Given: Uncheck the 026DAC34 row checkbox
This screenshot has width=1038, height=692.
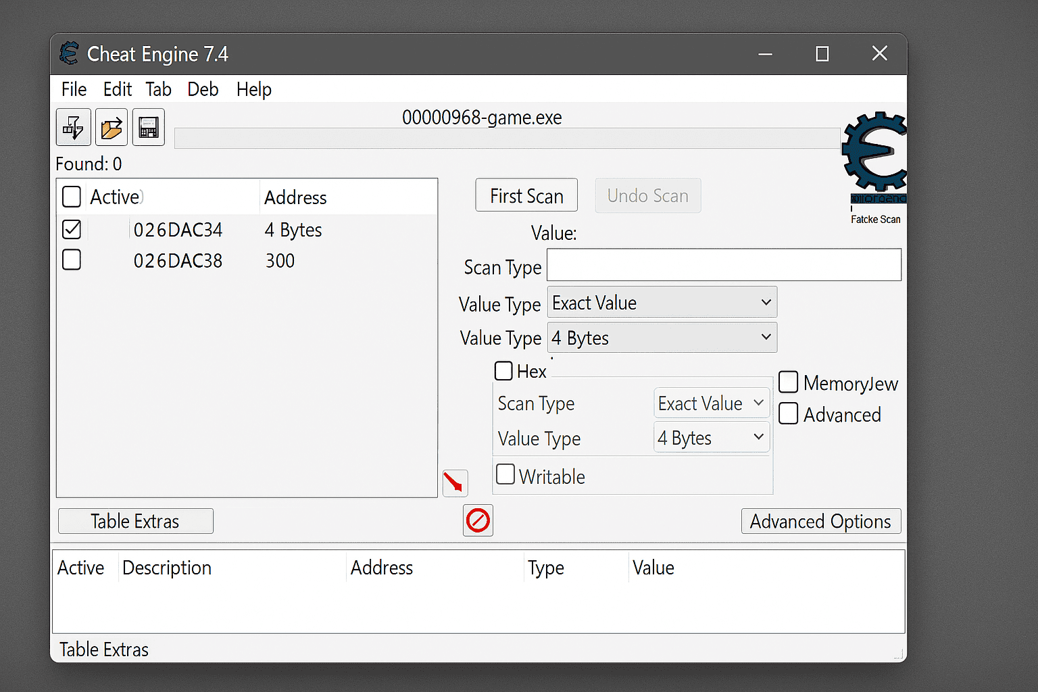Looking at the screenshot, I should click(72, 230).
